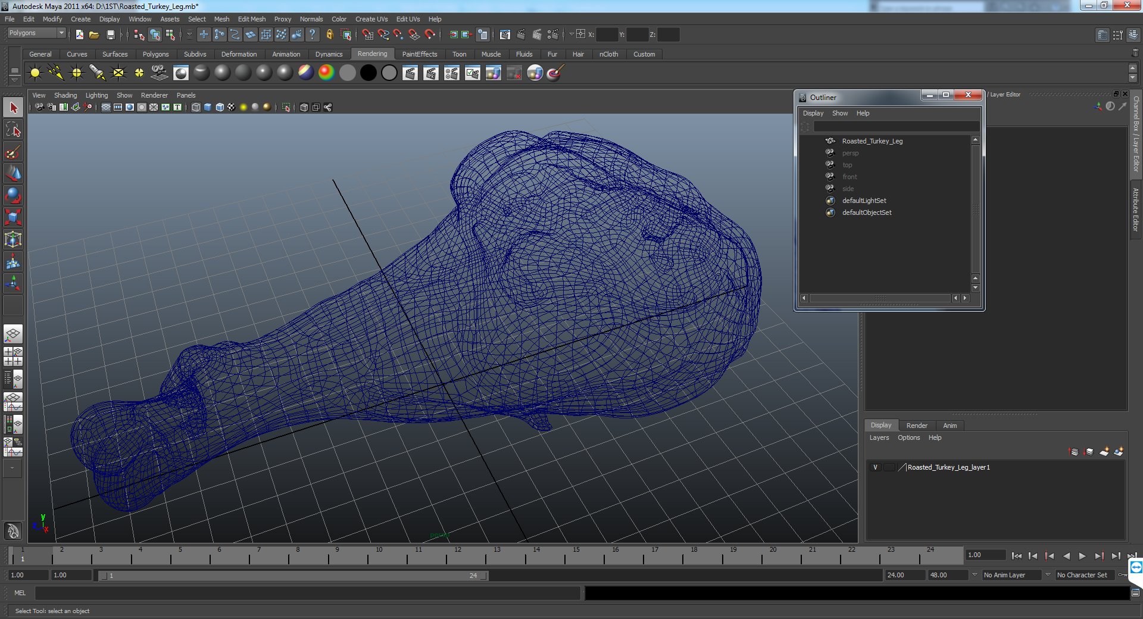Click the Open Scene folder icon

click(94, 35)
